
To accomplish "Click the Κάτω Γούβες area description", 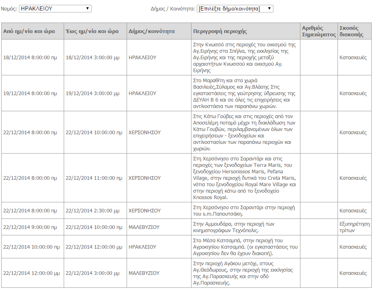I will pos(245,133).
